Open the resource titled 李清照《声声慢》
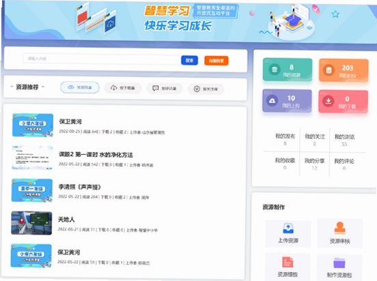Viewport: 377px width, 281px height. point(80,187)
